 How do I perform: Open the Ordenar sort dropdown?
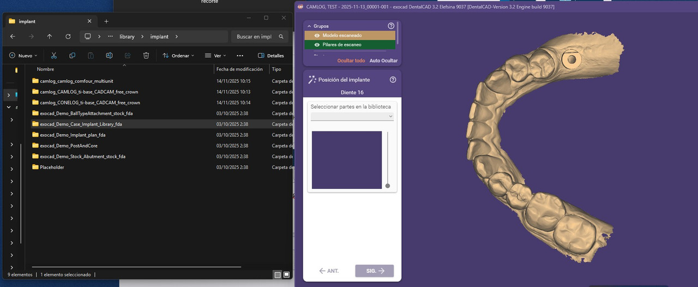(x=179, y=56)
